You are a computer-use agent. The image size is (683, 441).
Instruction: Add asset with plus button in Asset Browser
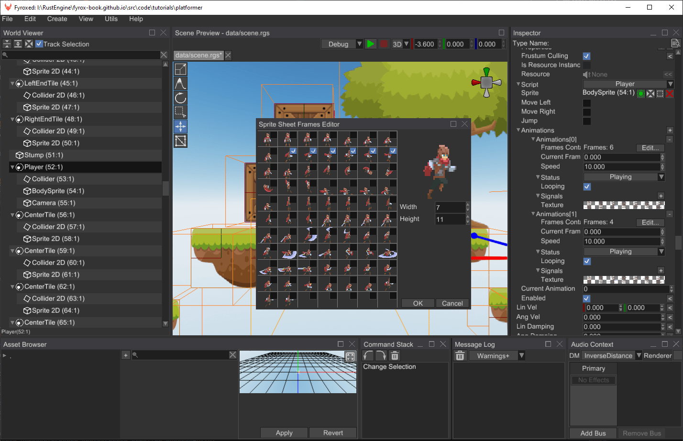click(x=126, y=355)
